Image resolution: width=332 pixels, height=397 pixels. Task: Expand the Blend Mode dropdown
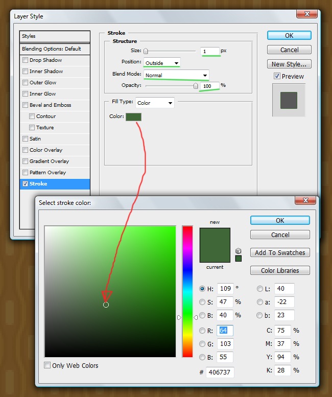[x=176, y=75]
